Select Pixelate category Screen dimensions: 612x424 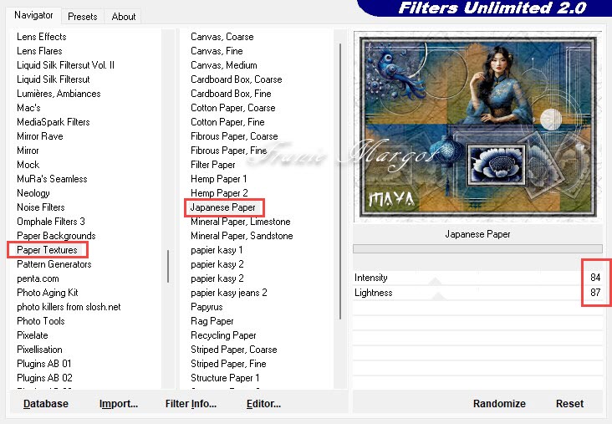pyautogui.click(x=33, y=335)
